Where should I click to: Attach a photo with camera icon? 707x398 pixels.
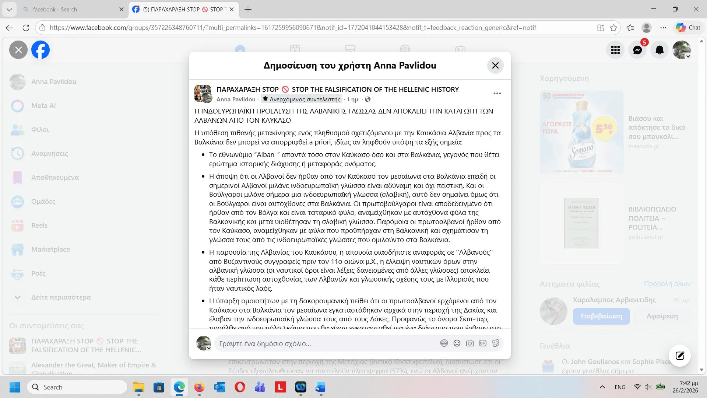point(470,343)
